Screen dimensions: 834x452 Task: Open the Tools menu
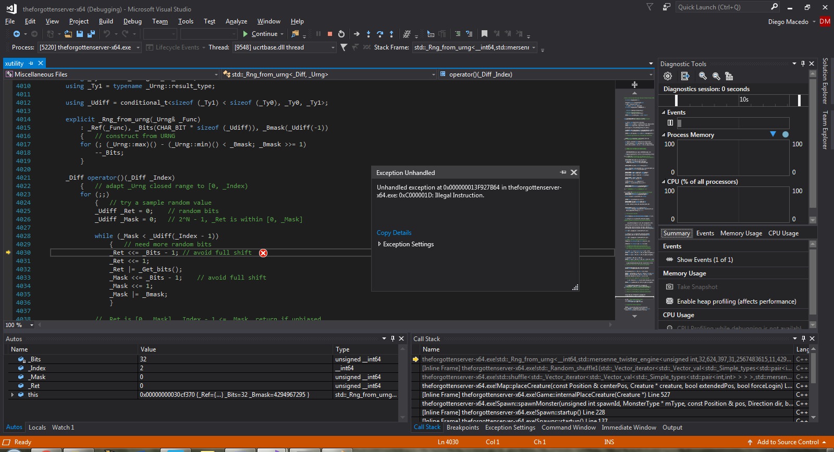pos(186,21)
